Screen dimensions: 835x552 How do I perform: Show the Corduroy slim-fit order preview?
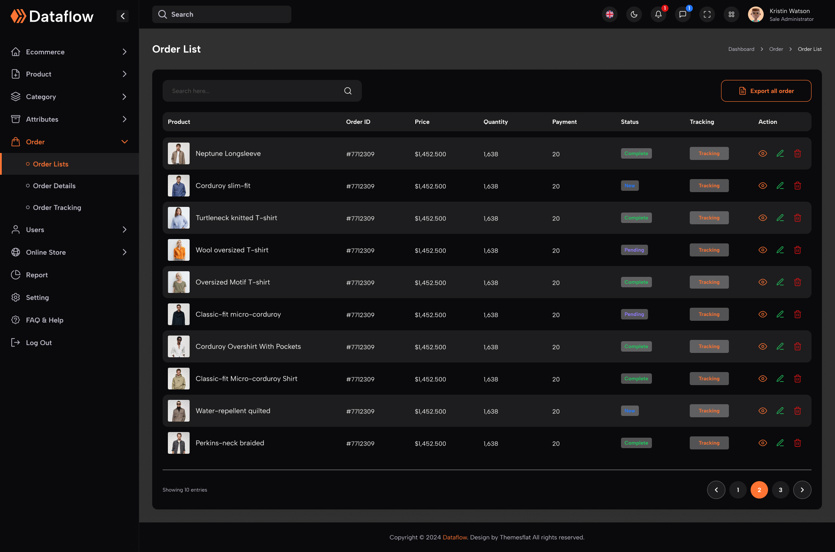763,186
